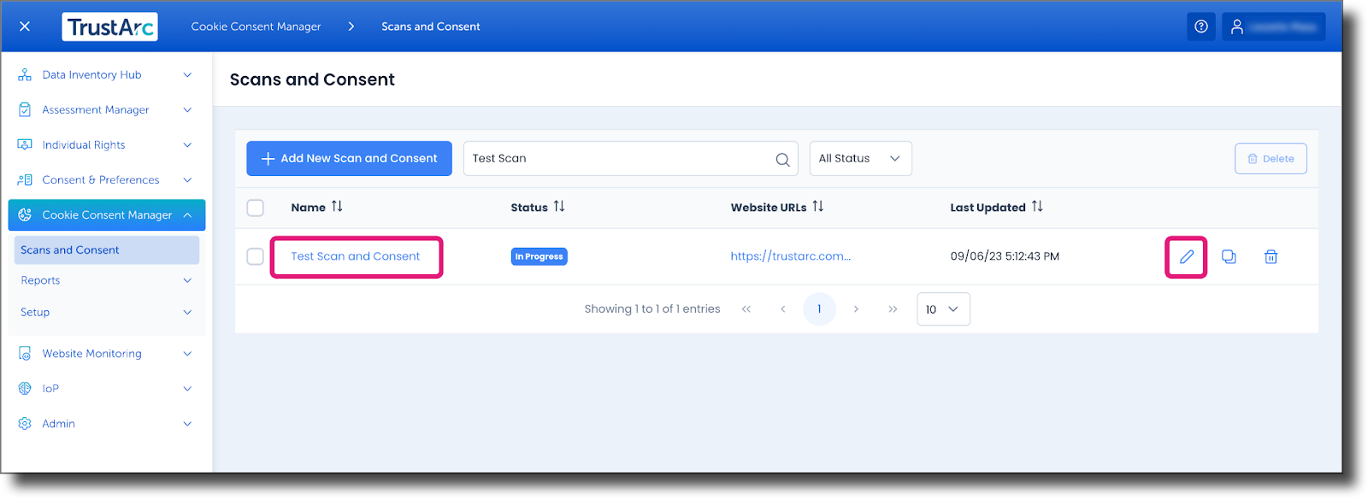Open the help question mark icon

1200,26
